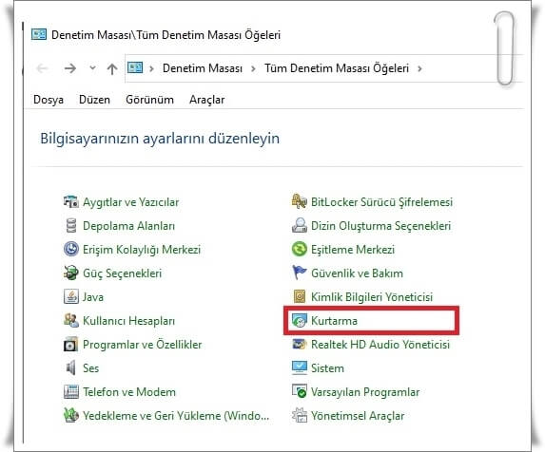Click the Kullanıcı Hesapları icon
Image resolution: width=545 pixels, height=452 pixels.
[71, 321]
